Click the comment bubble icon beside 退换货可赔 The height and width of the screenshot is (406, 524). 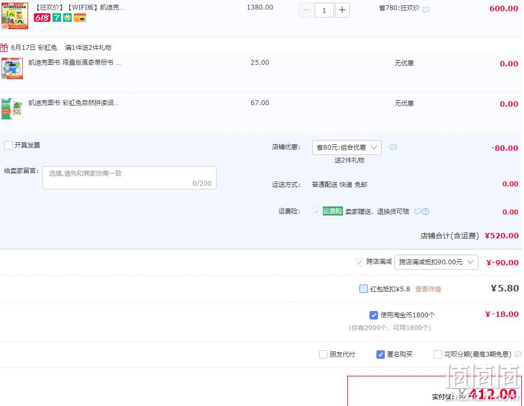point(418,211)
